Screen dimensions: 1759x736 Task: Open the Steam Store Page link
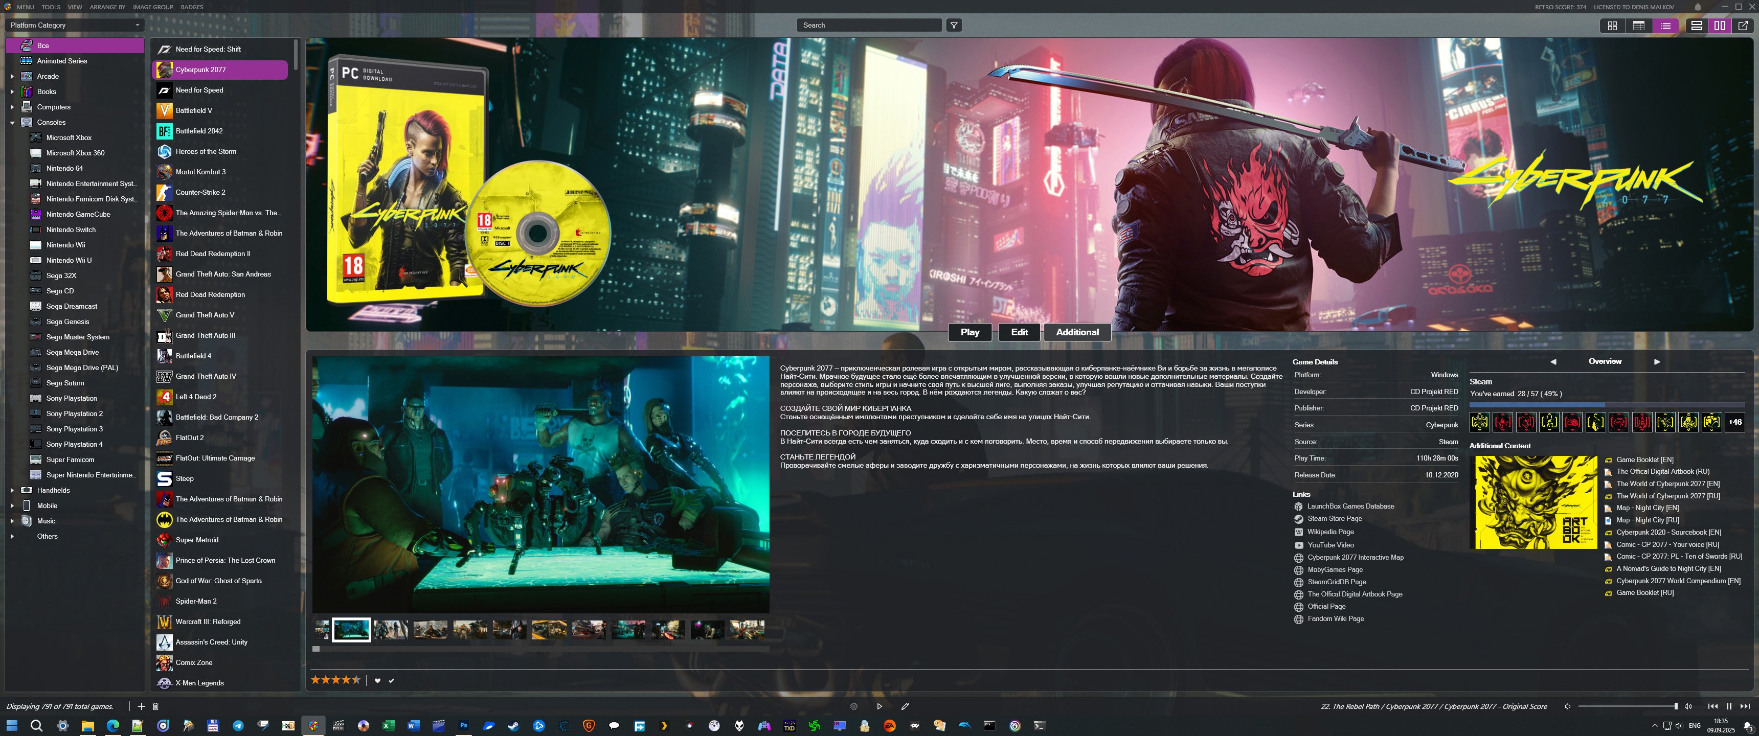1334,519
